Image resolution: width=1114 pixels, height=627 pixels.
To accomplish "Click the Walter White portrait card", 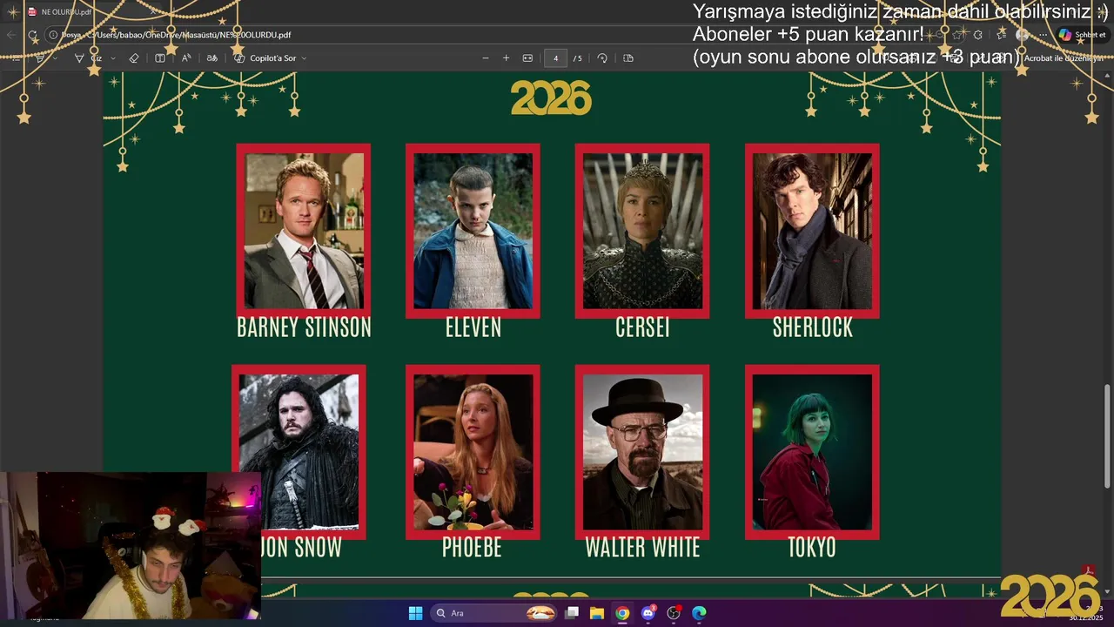I will tap(642, 452).
